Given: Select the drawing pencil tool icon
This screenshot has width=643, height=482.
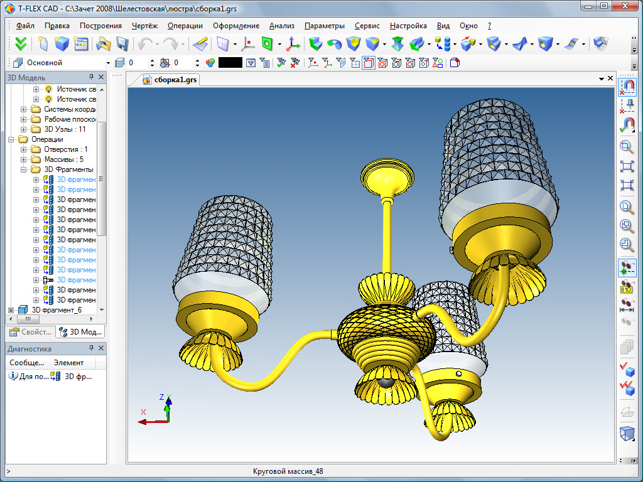Looking at the screenshot, I should [x=200, y=43].
